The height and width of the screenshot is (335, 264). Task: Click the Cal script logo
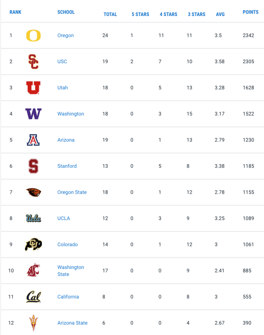pos(33,297)
